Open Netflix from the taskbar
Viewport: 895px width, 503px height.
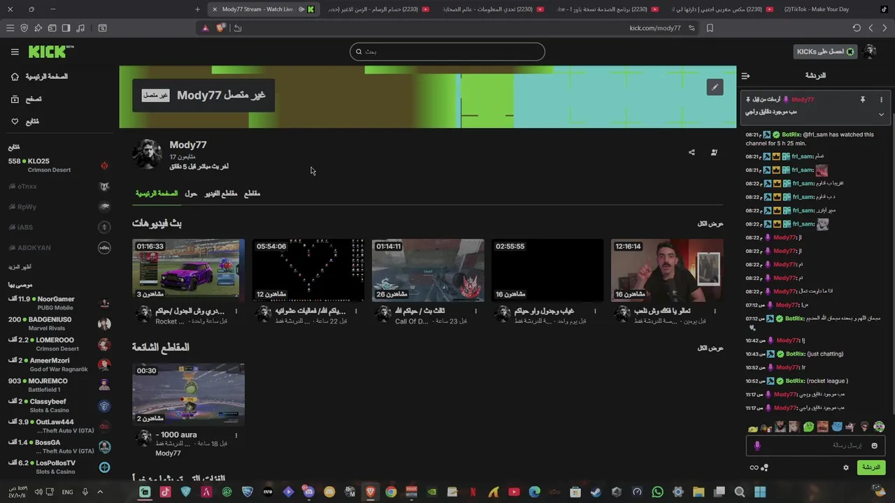(473, 492)
